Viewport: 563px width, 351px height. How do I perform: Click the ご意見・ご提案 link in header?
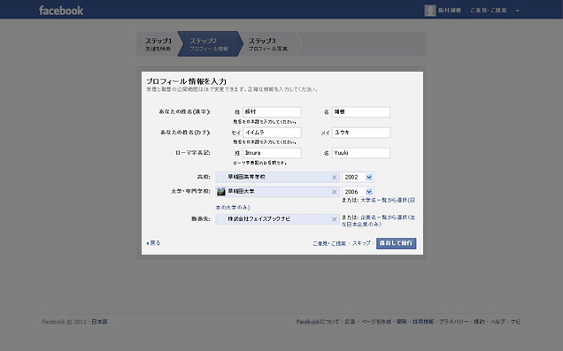(489, 11)
